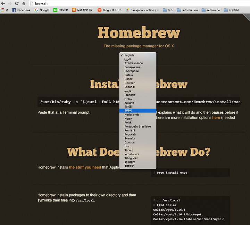Choose 繁體中文 Traditional Chinese

coord(138,166)
